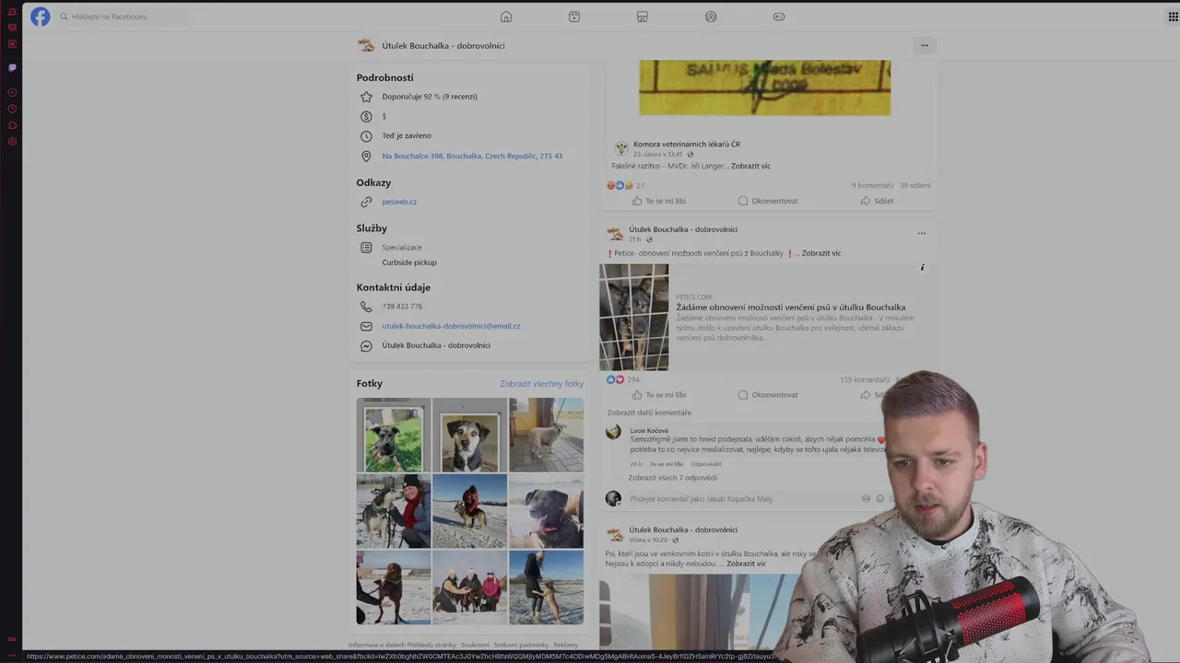Open Messenger contact Útulek Bouchalka - dobrovolníci
The width and height of the screenshot is (1180, 663).
tap(436, 345)
